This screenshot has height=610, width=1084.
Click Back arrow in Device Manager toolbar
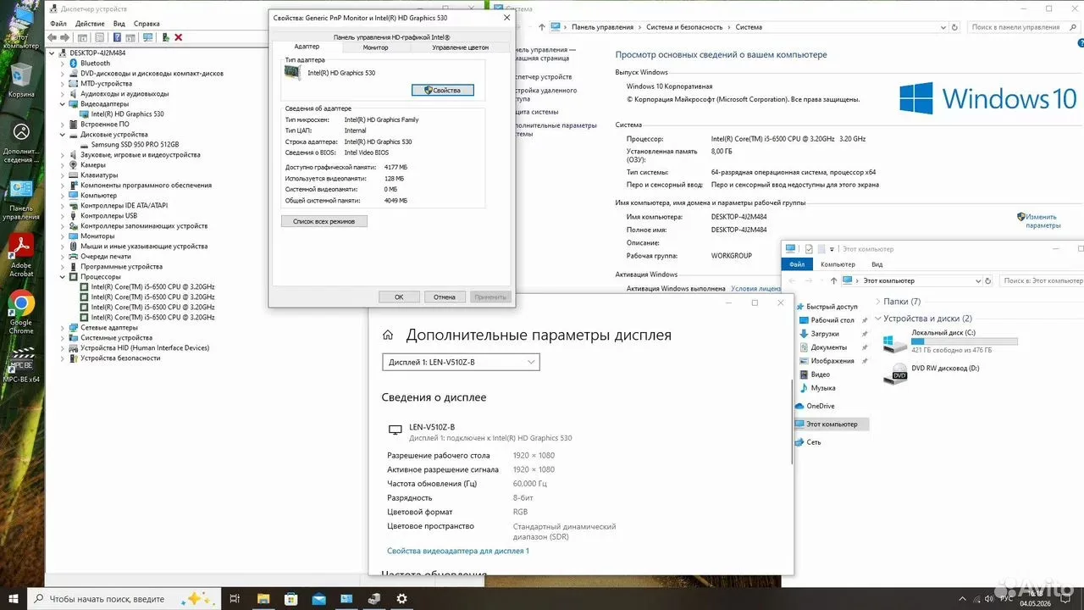pos(53,37)
